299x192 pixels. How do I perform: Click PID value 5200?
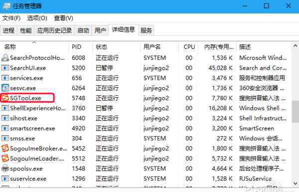click(x=78, y=68)
